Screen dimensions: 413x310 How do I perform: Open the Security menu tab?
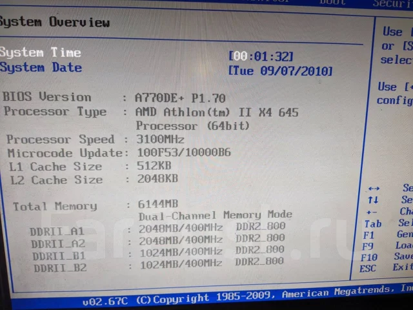[393, 3]
